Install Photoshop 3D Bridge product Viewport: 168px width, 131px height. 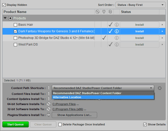tap(139, 38)
